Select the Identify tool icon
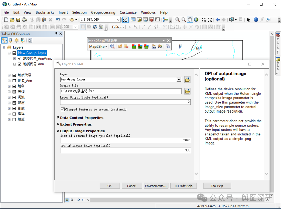281x209 pixels. click(256, 20)
